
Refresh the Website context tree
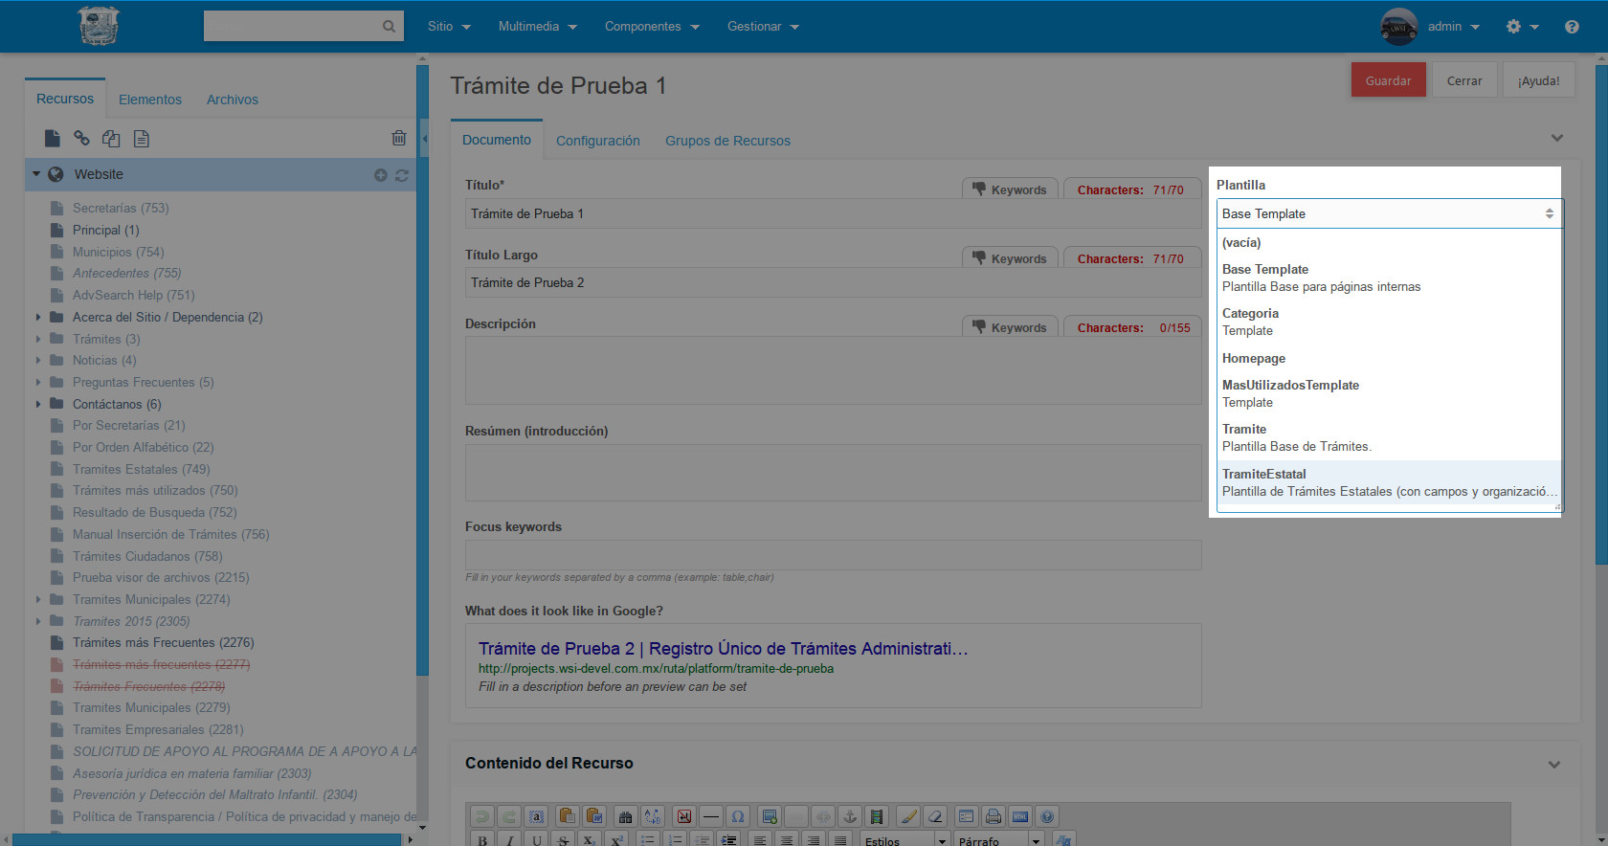402,175
